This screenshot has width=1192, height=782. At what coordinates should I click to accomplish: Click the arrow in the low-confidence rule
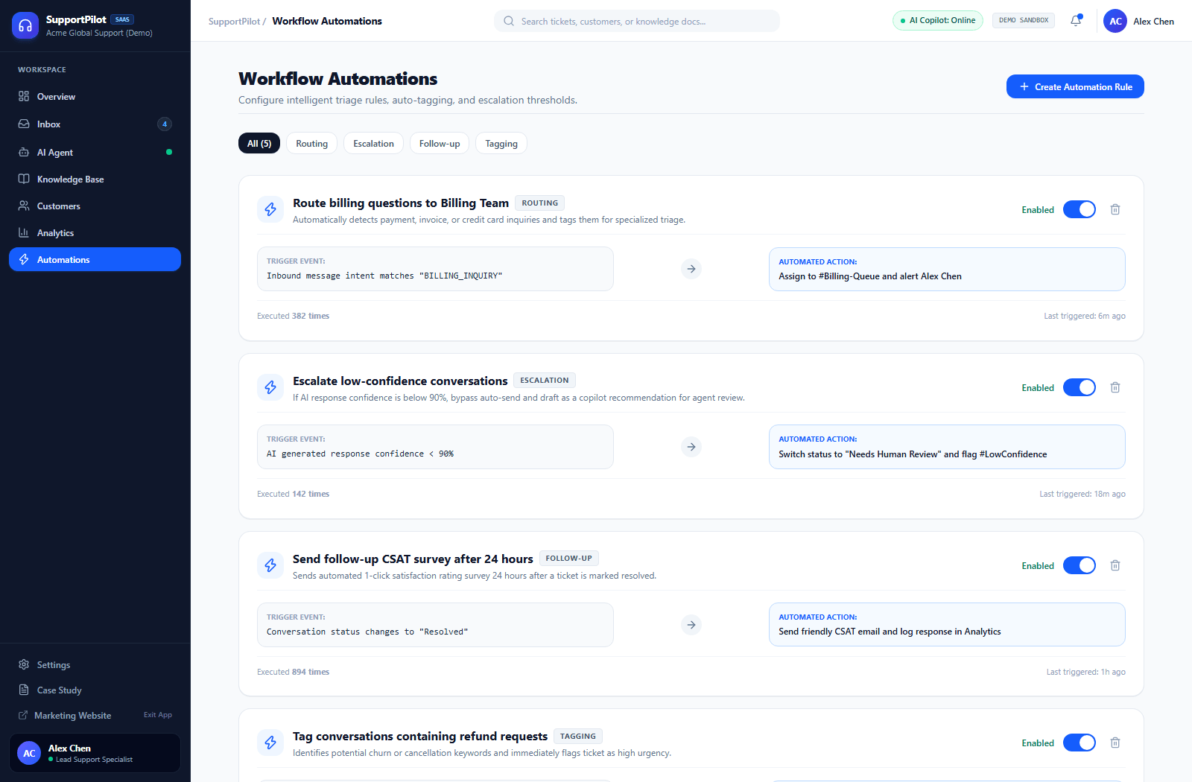[x=691, y=447]
